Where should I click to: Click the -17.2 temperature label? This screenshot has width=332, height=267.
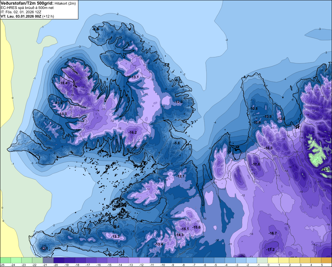(271, 250)
